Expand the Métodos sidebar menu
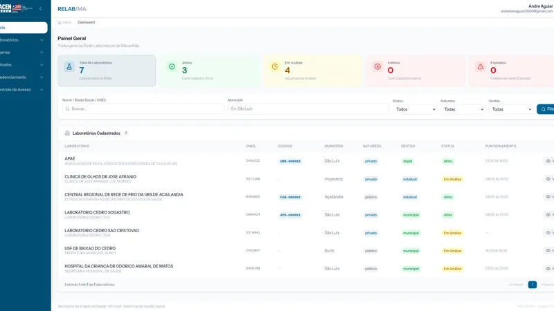The width and height of the screenshot is (554, 311). click(x=24, y=65)
